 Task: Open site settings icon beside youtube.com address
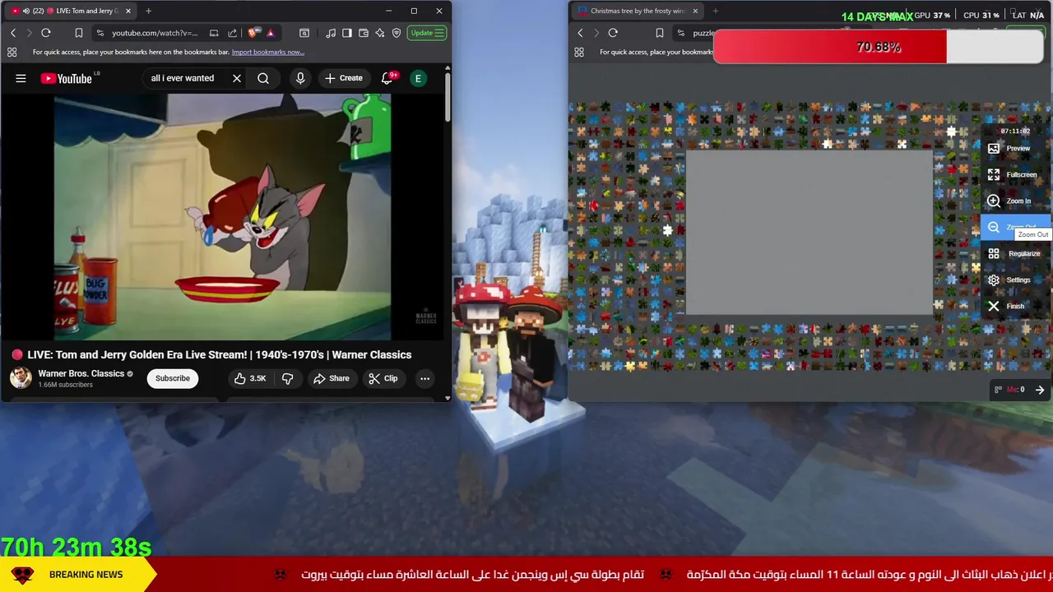point(100,33)
